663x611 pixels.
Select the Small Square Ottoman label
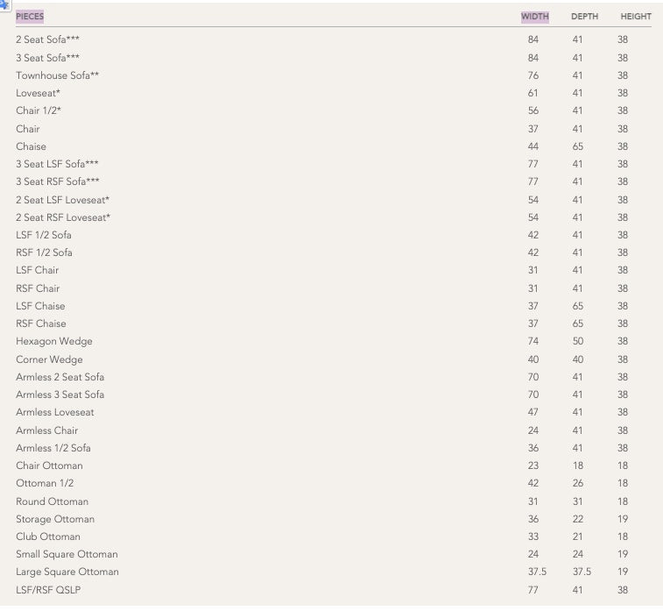[67, 554]
